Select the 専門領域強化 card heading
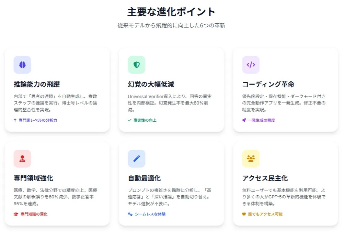Viewport: 345px width, 233px height. (33, 178)
